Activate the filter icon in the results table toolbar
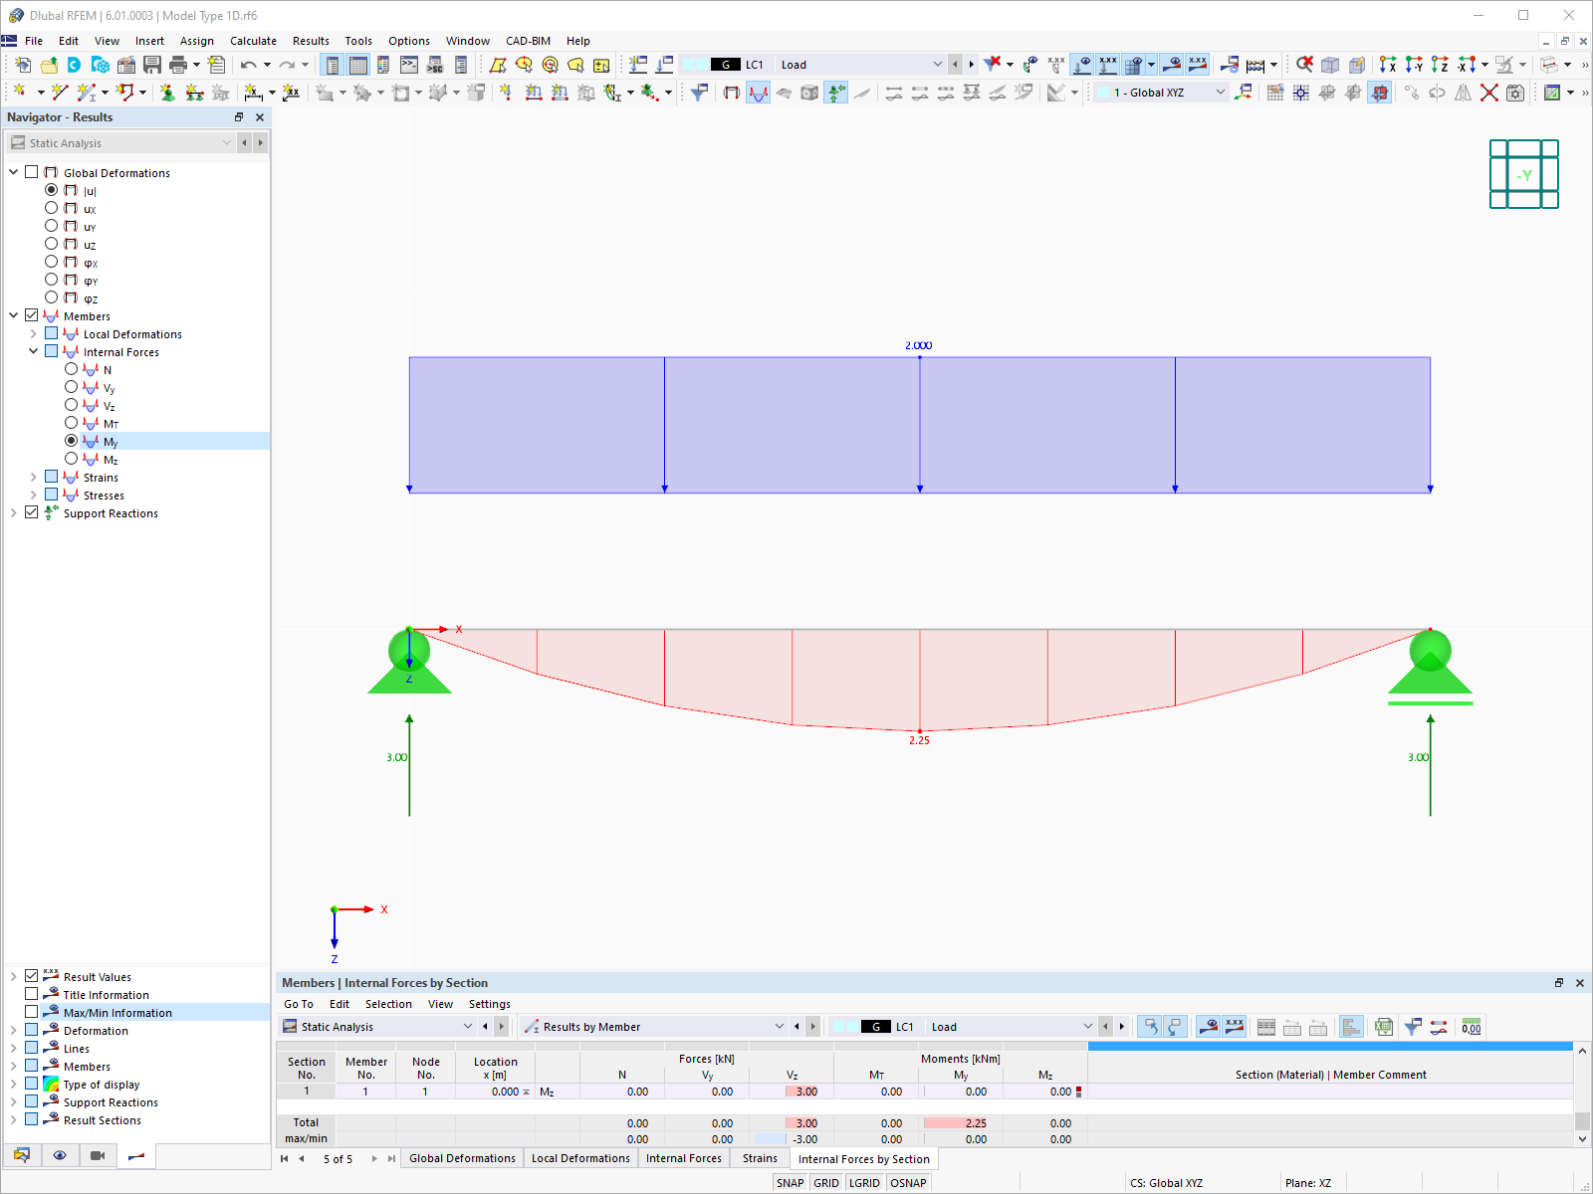The height and width of the screenshot is (1194, 1593). 1412,1026
